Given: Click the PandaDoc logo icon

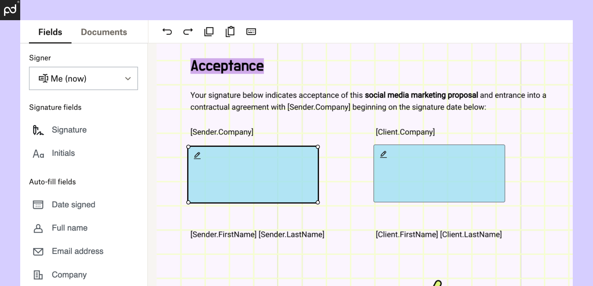Looking at the screenshot, I should coord(10,10).
